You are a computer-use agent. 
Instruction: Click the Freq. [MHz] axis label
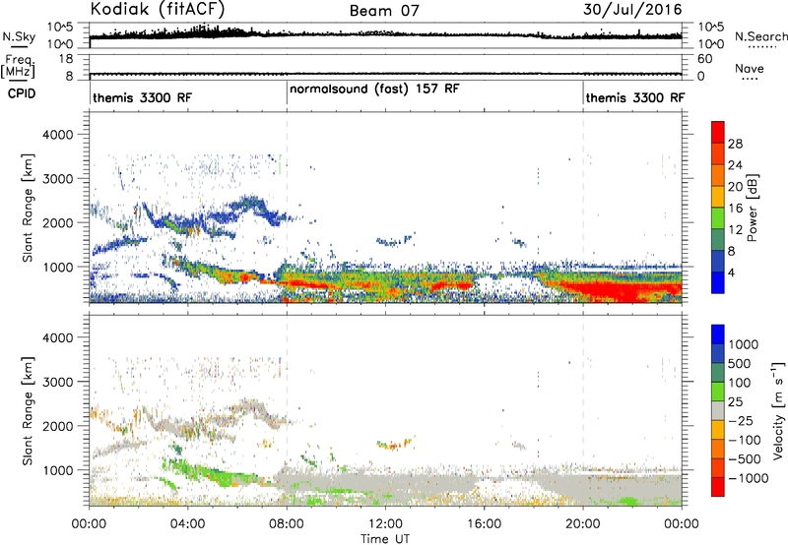(19, 66)
